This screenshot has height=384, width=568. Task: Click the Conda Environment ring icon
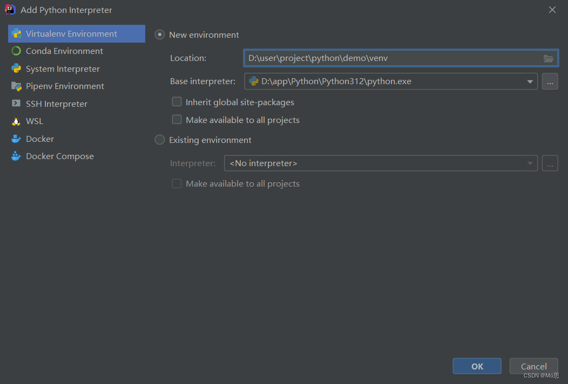pyautogui.click(x=16, y=51)
